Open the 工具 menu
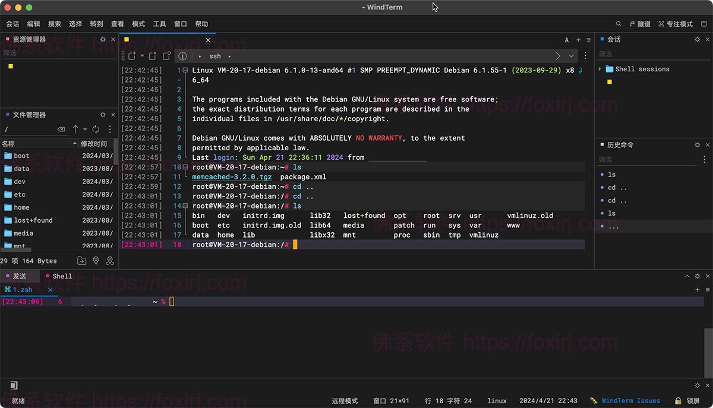 coord(159,24)
